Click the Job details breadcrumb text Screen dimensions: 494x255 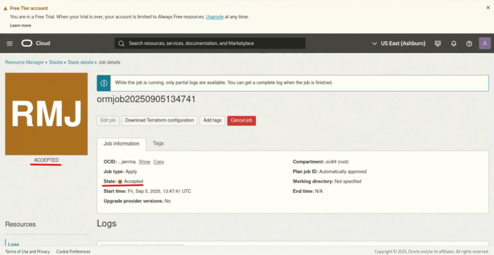110,62
